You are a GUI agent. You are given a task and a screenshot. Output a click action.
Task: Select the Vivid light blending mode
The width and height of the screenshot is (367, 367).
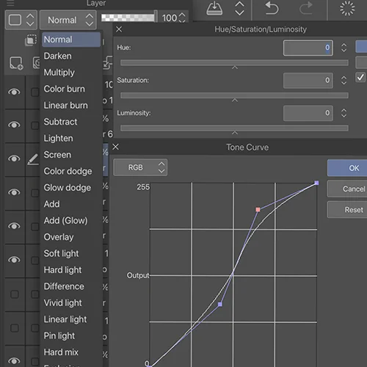tap(71, 303)
